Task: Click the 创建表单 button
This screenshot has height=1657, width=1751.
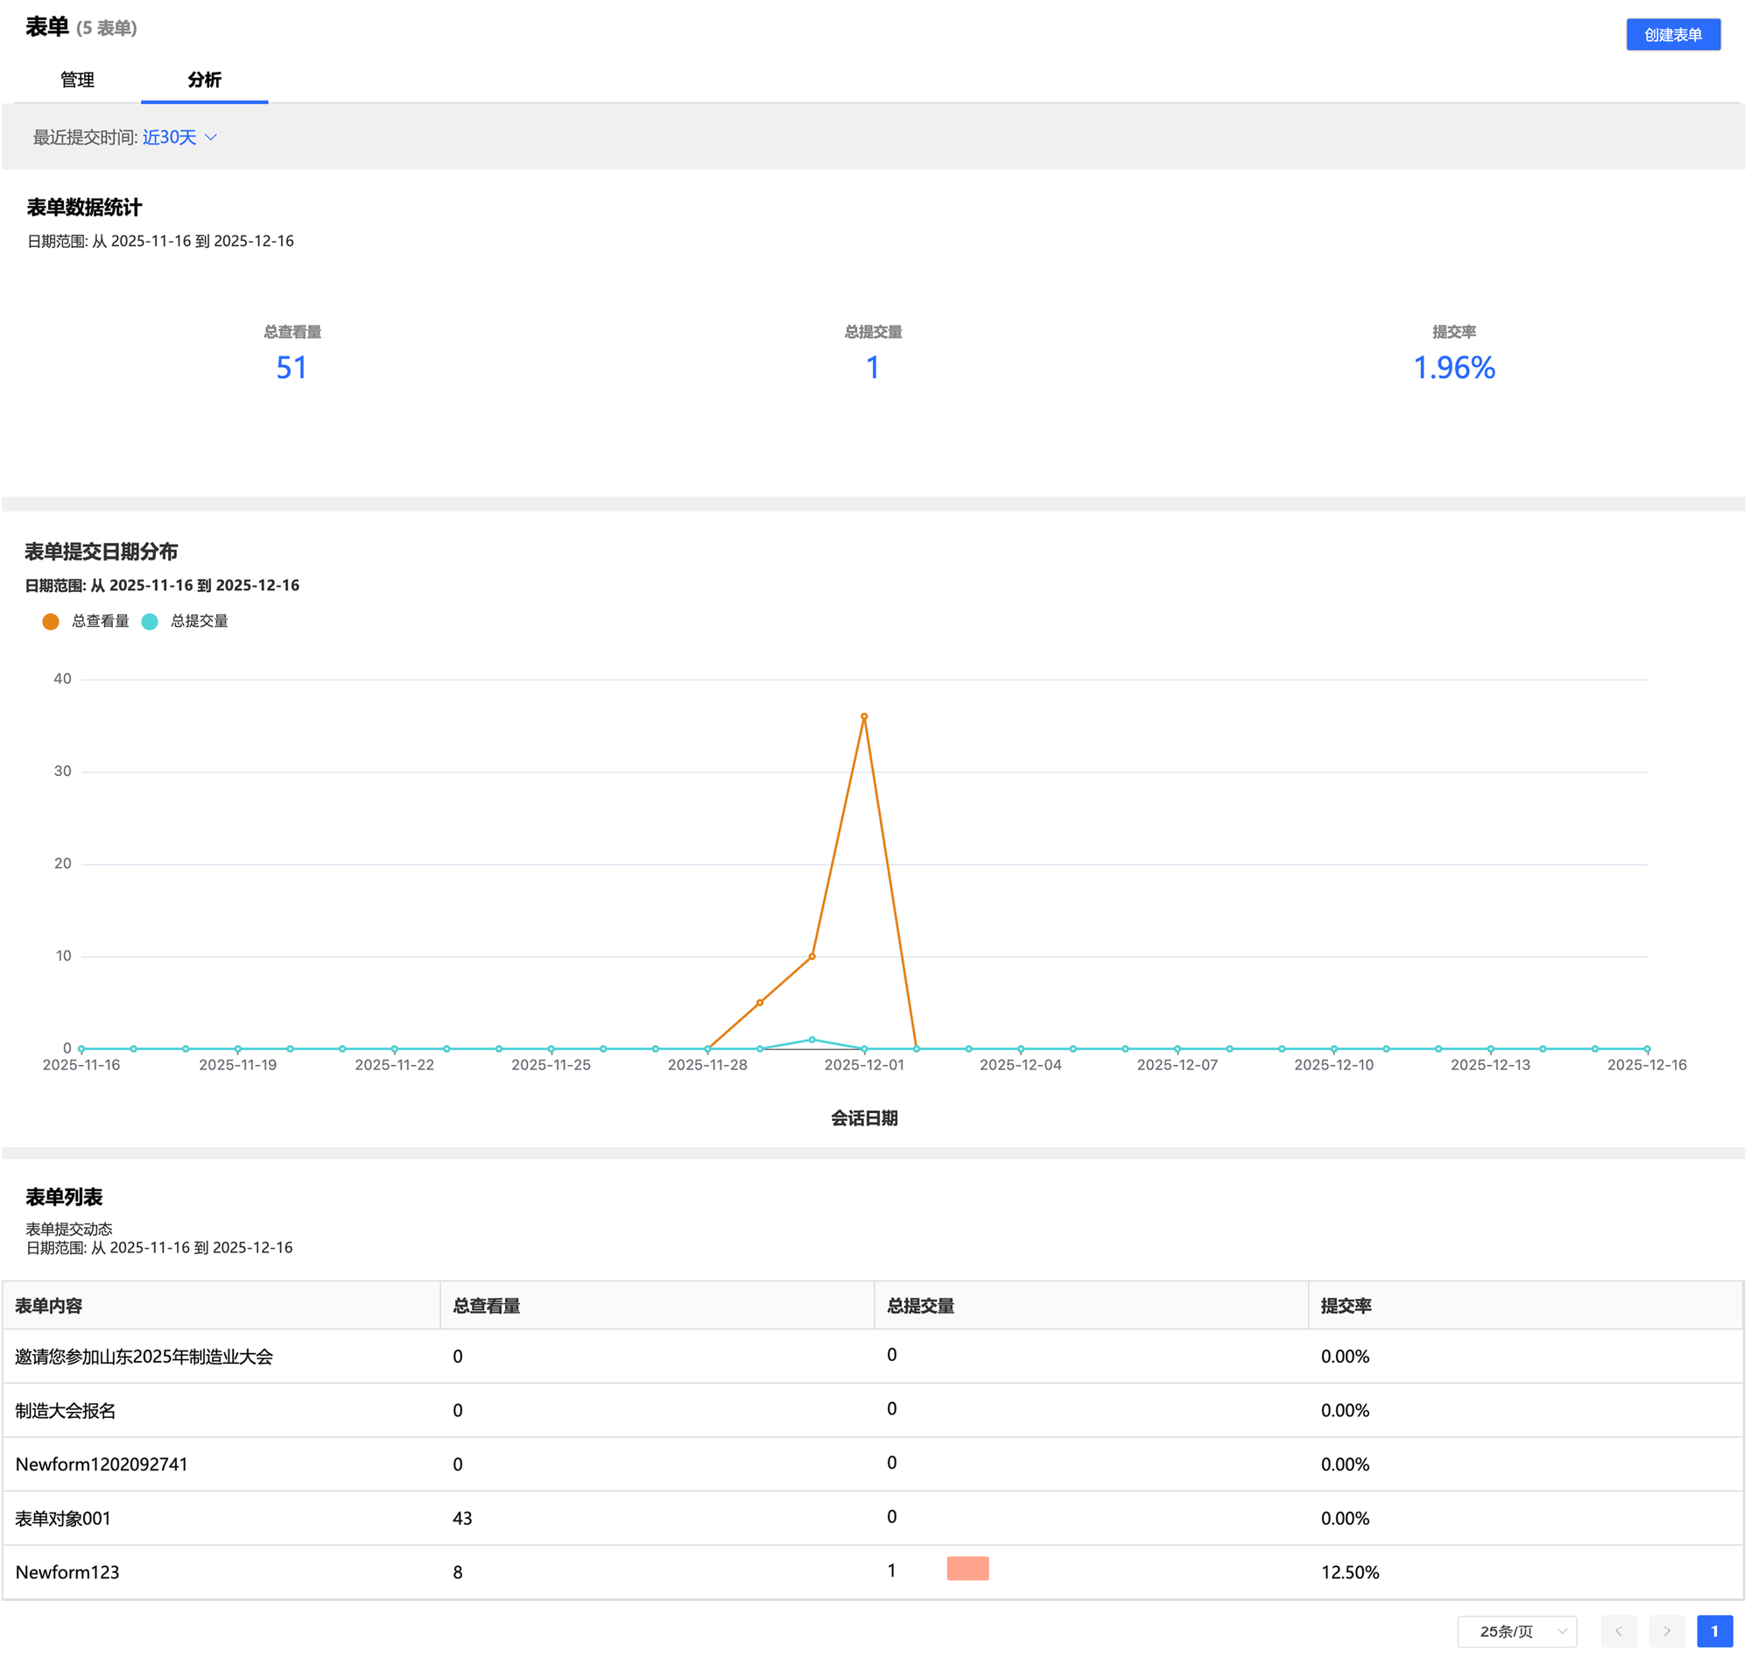Action: click(x=1672, y=34)
